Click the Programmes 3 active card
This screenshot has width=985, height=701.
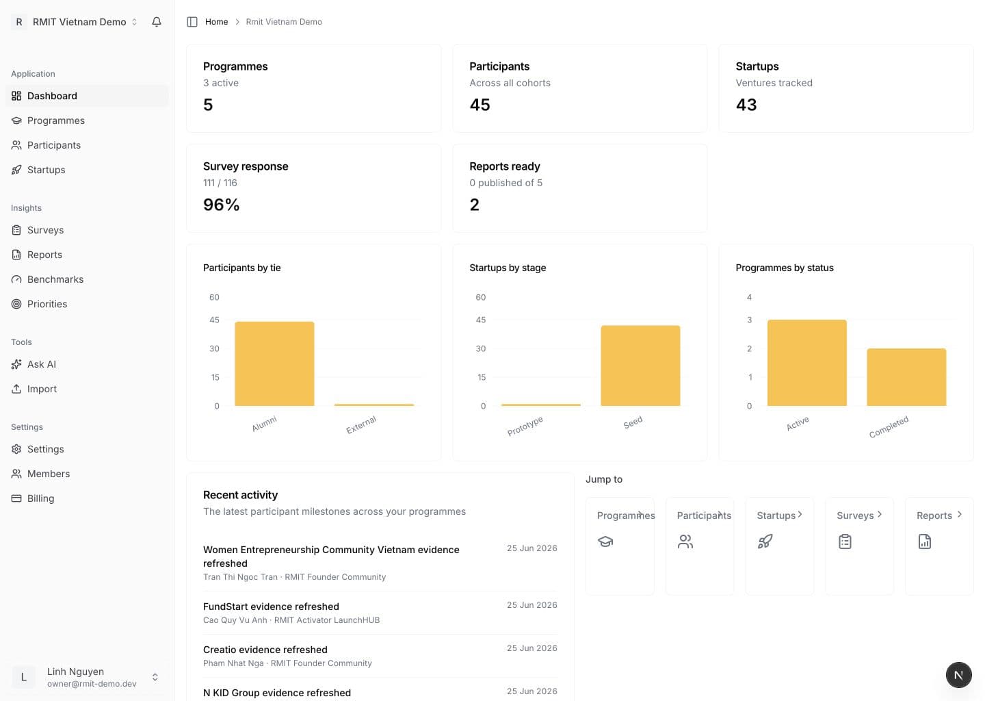click(x=314, y=88)
